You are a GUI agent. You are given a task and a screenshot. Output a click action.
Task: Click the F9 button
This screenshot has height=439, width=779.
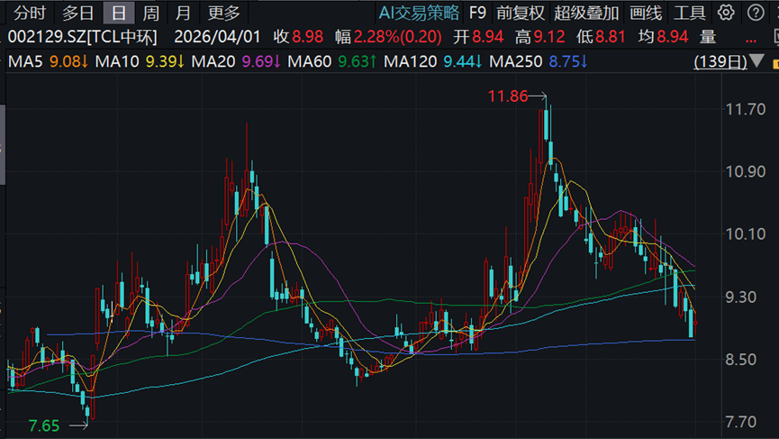pyautogui.click(x=477, y=13)
